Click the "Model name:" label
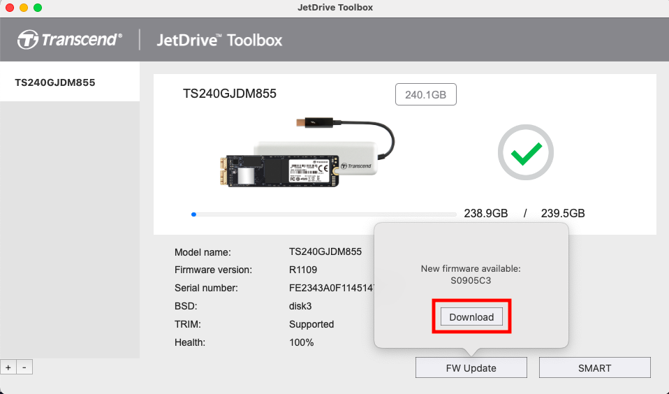This screenshot has height=394, width=669. [203, 252]
